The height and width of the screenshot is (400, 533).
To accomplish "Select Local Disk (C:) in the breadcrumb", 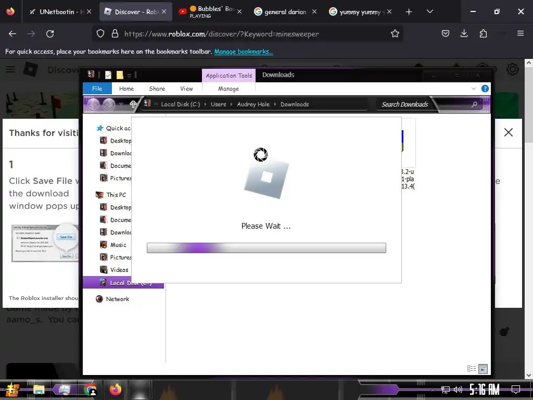I will (181, 104).
